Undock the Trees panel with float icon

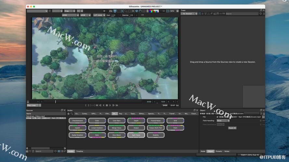pyautogui.click(x=261, y=10)
